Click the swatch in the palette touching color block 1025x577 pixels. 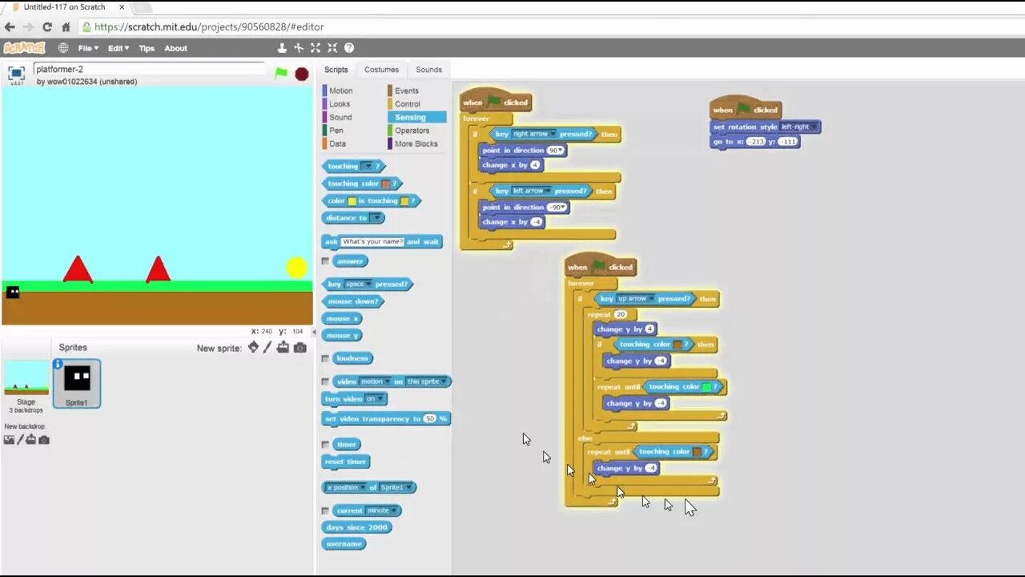[386, 184]
